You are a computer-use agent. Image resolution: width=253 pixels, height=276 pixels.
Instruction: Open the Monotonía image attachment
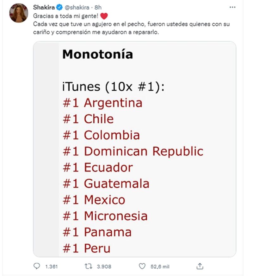pos(135,149)
